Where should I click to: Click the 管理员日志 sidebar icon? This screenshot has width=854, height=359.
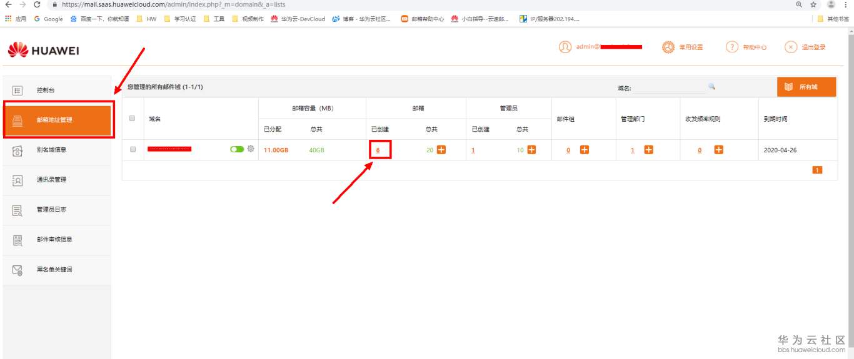coord(18,210)
